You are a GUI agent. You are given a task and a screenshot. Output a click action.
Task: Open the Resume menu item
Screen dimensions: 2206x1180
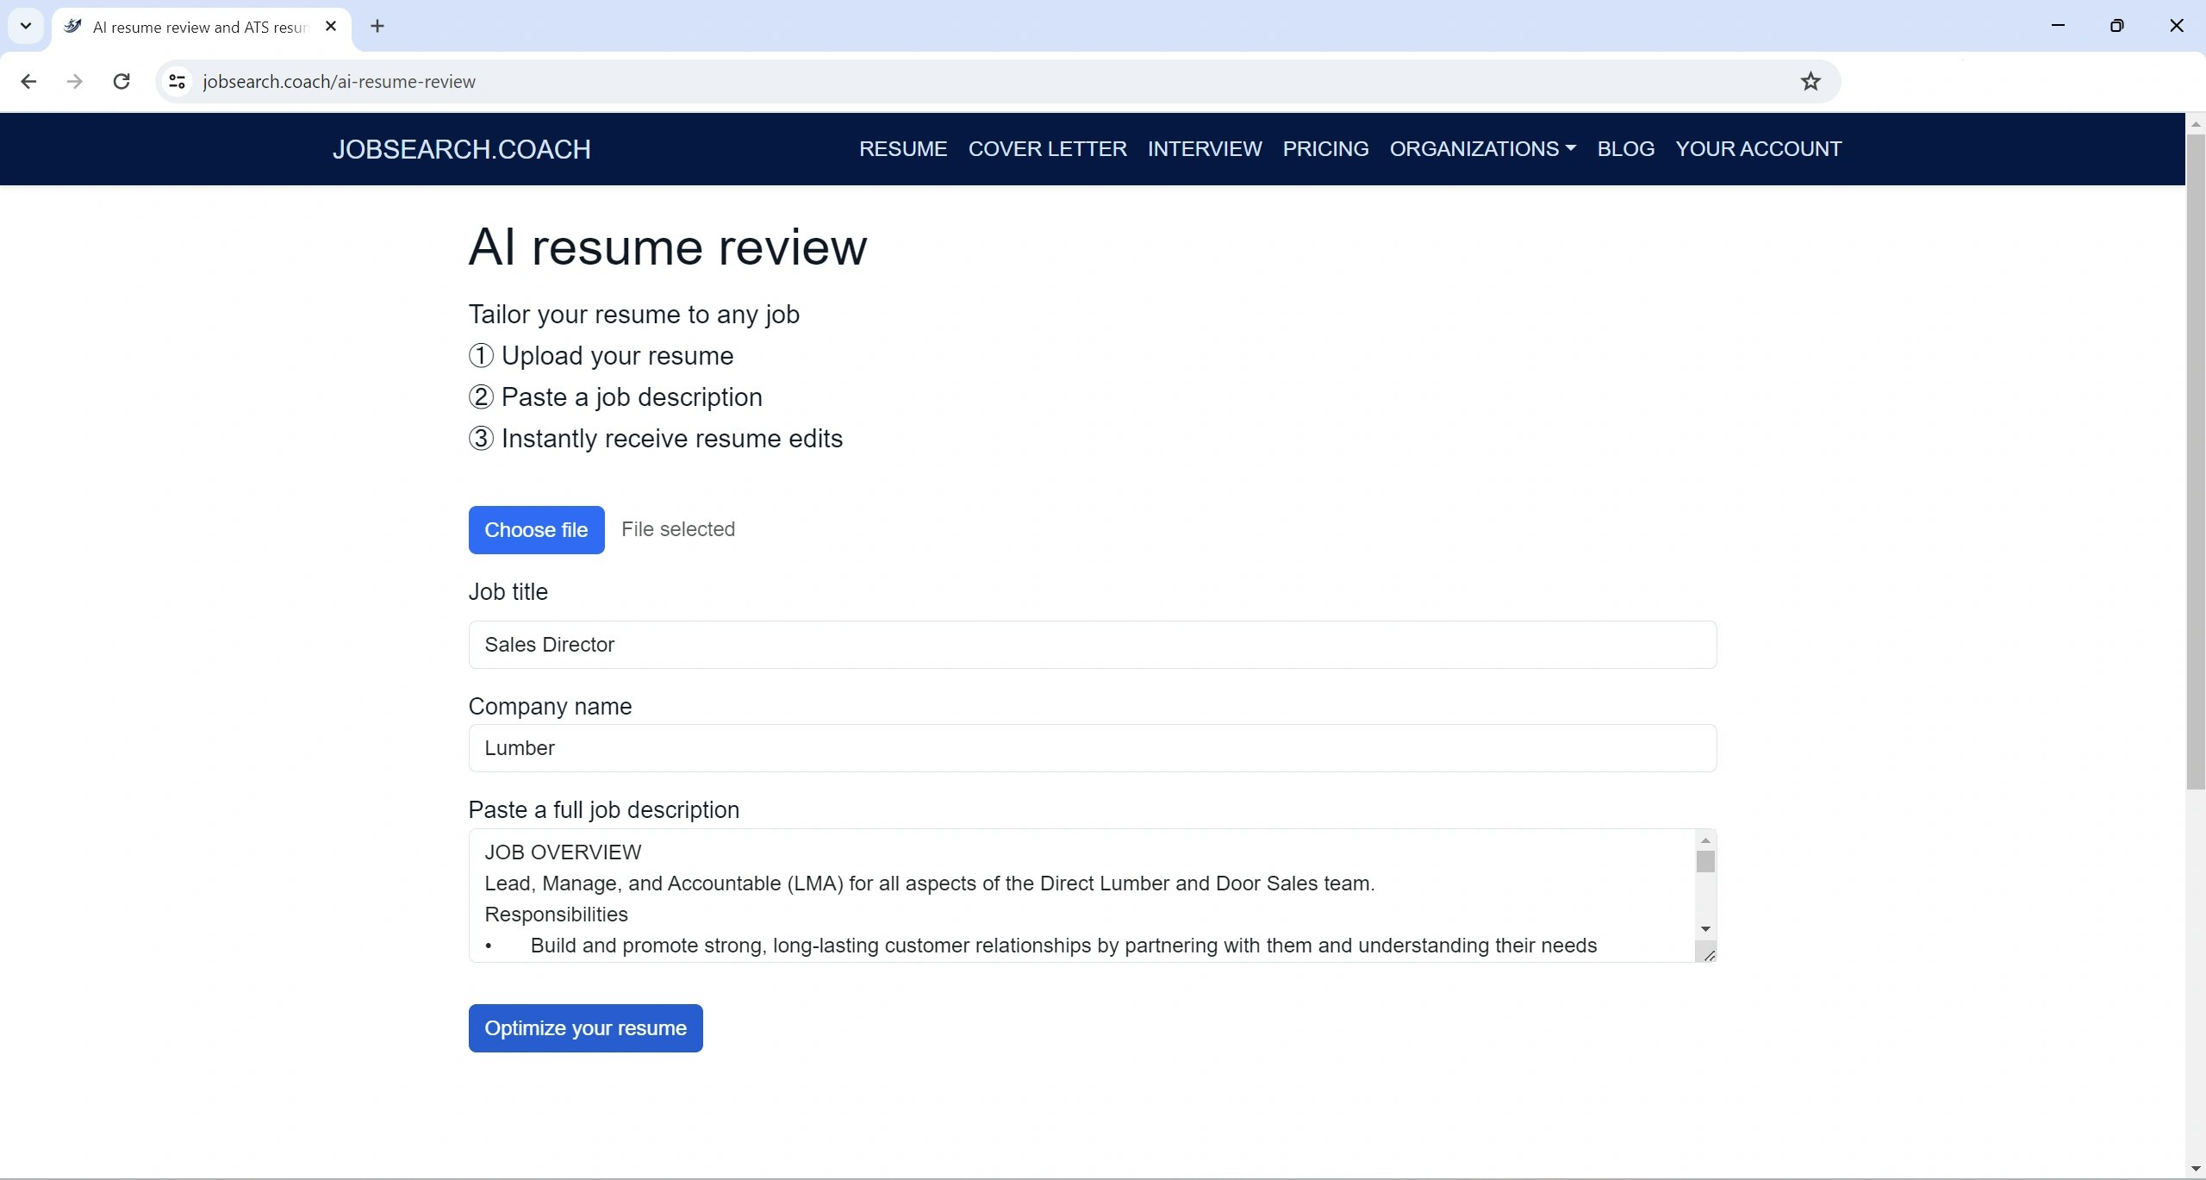(902, 148)
